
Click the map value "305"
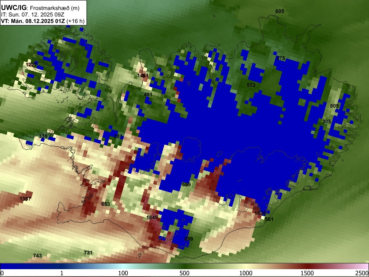(x=326, y=122)
